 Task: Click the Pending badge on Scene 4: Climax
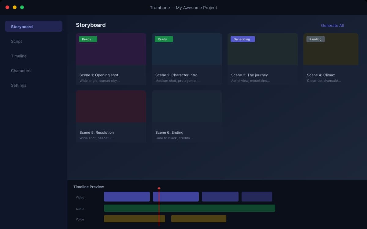coord(315,39)
